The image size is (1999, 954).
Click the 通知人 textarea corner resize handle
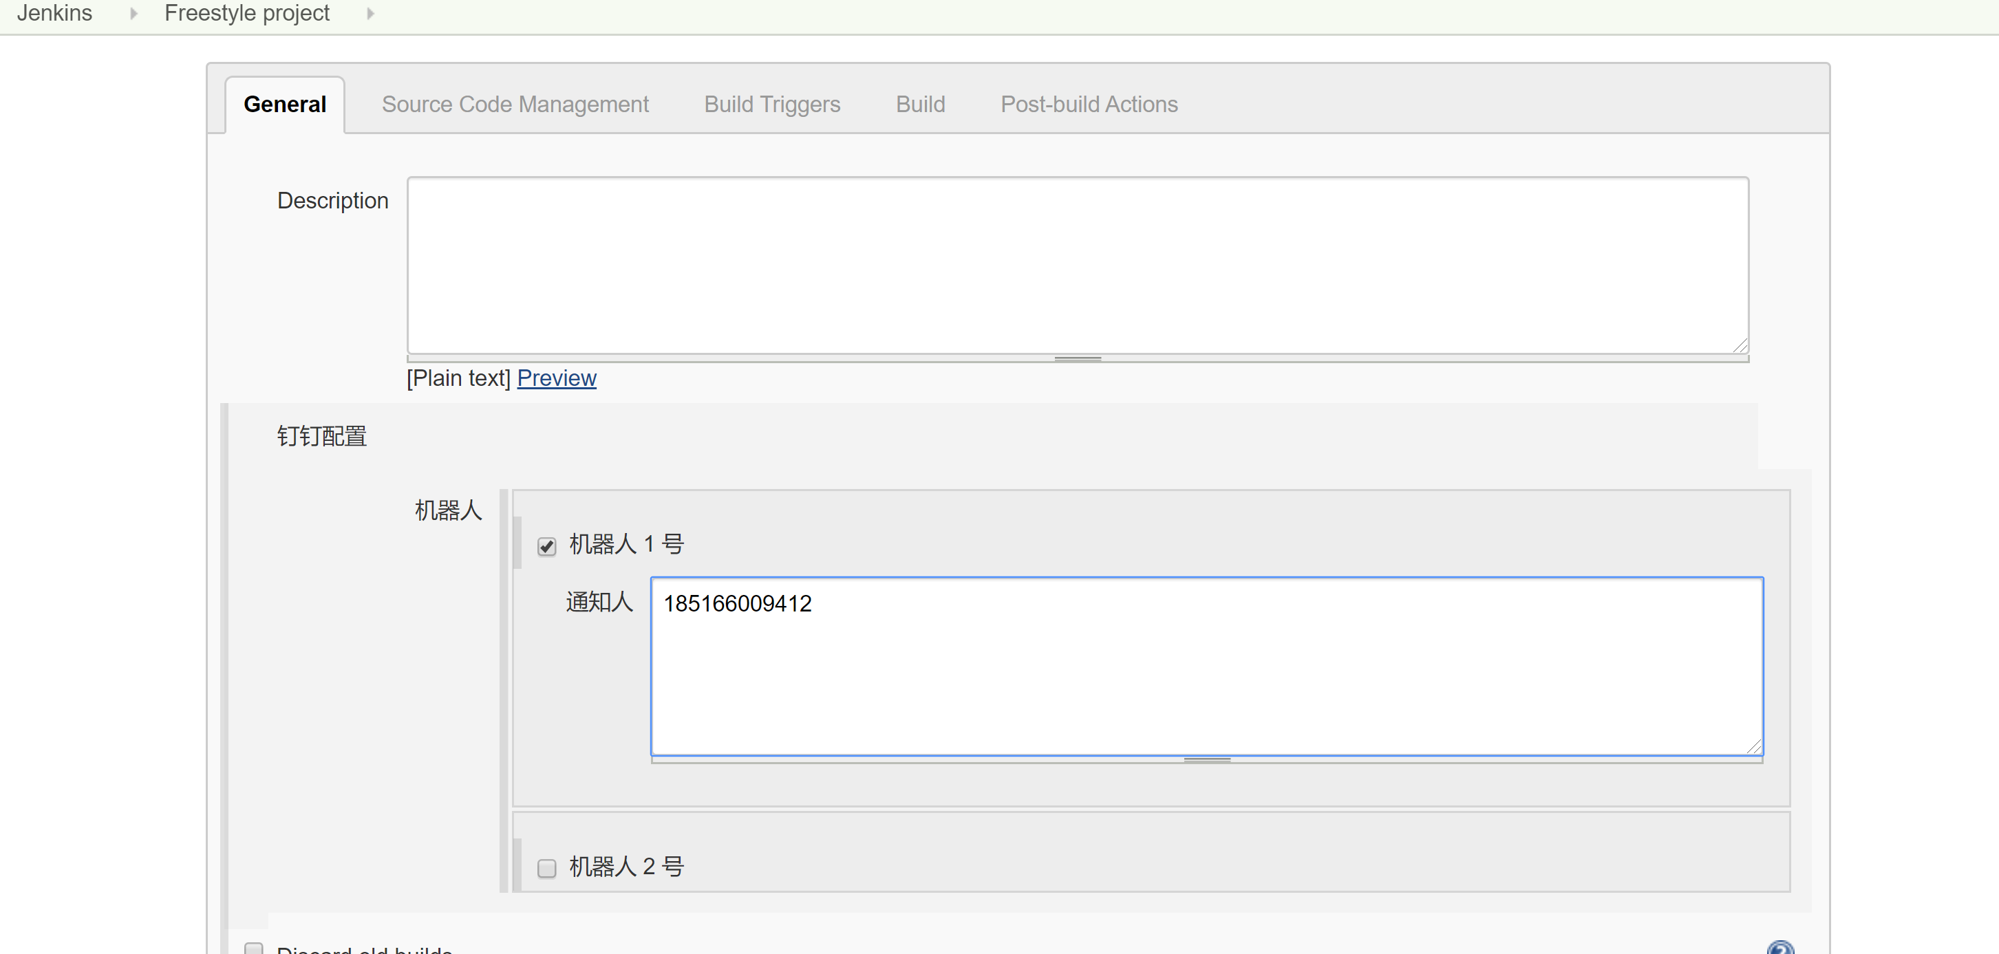coord(1754,746)
